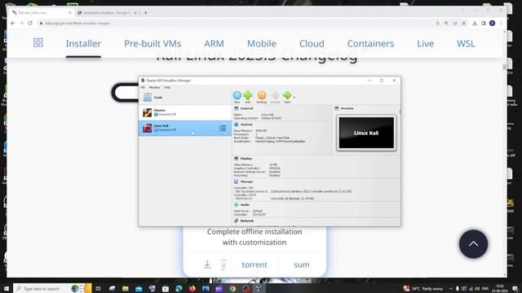
Task: Select the Linux Kali virtual machine
Action: (185, 129)
